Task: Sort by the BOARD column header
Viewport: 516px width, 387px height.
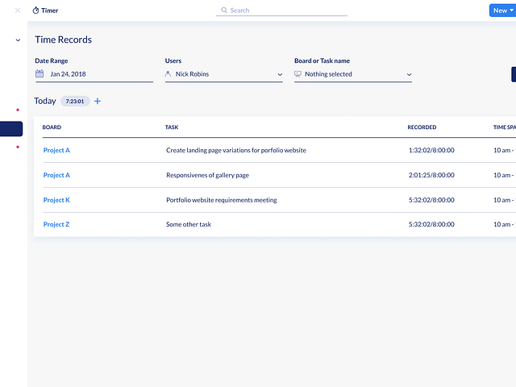Action: point(52,127)
